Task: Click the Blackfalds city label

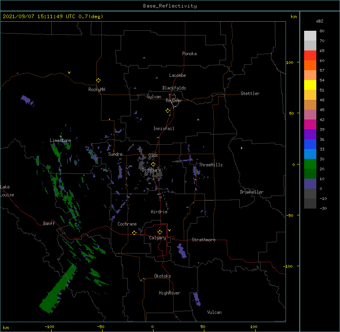Action: coord(174,88)
